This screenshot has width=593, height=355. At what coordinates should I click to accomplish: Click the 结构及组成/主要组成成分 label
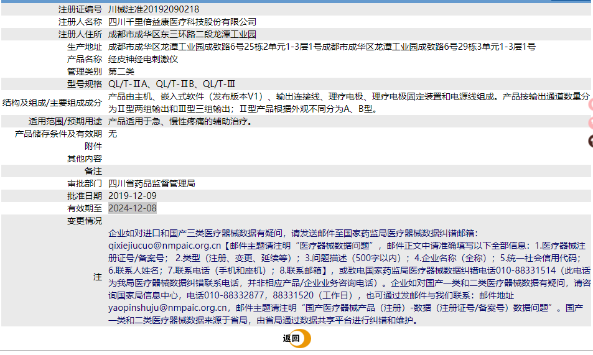point(52,103)
